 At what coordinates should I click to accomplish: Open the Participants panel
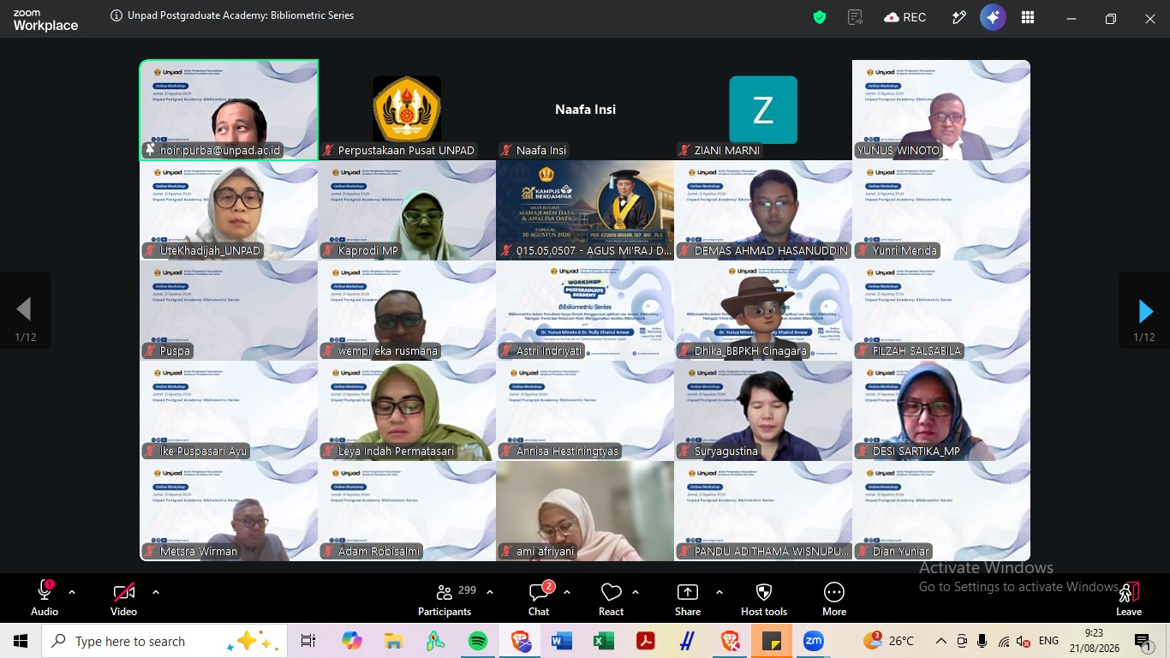click(445, 600)
